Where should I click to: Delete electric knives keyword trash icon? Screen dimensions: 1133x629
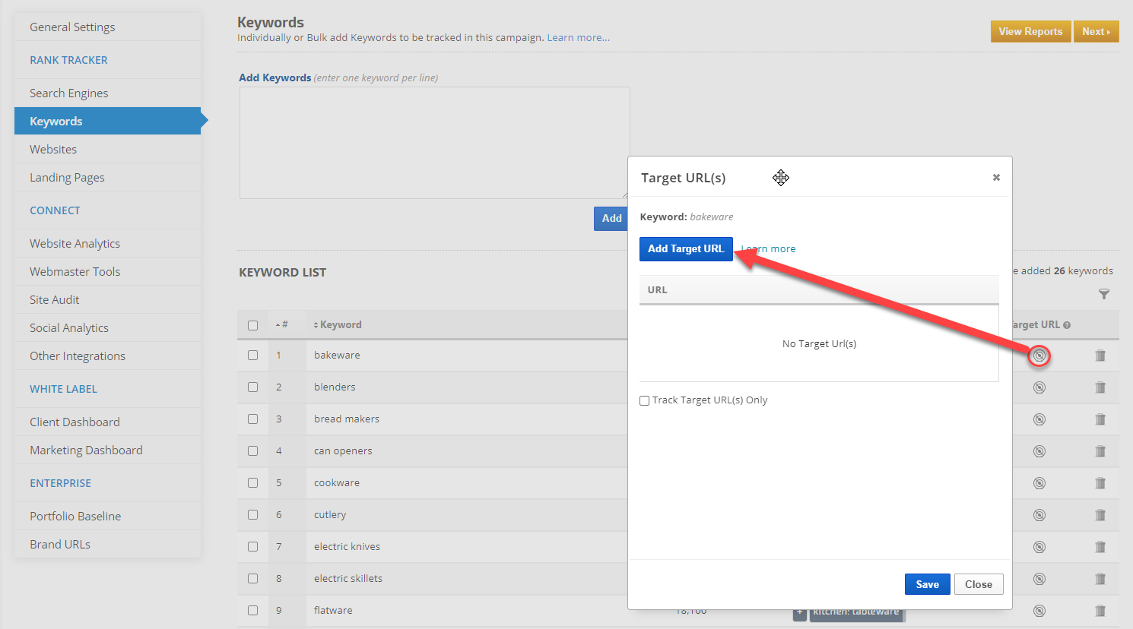click(x=1100, y=547)
